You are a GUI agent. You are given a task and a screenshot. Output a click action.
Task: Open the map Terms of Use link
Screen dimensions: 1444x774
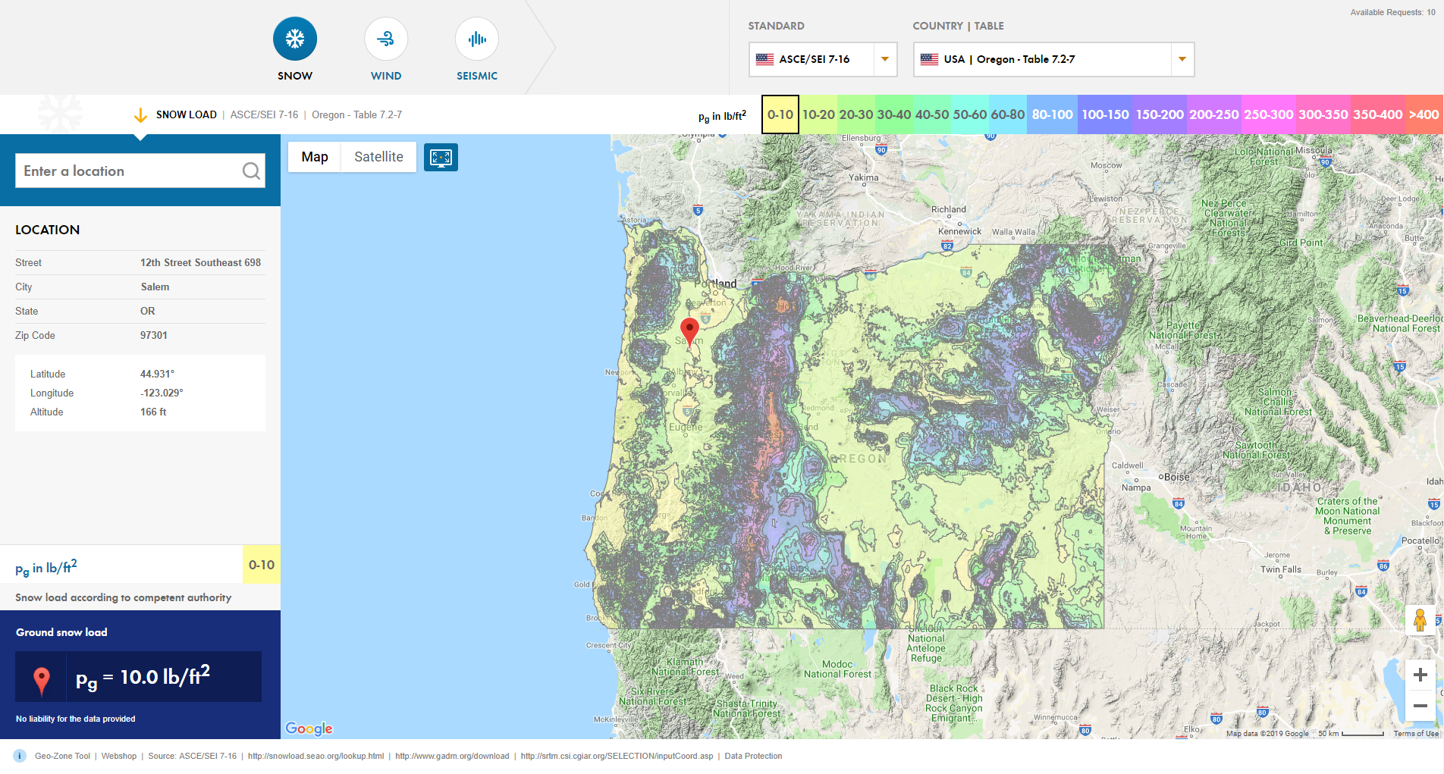click(x=1416, y=733)
